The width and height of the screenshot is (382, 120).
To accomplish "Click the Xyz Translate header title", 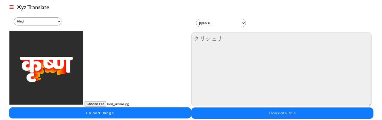I will pos(33,7).
